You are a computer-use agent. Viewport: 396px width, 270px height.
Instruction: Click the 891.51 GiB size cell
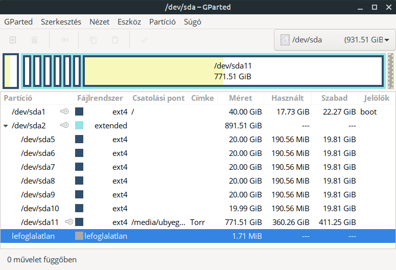click(x=243, y=126)
